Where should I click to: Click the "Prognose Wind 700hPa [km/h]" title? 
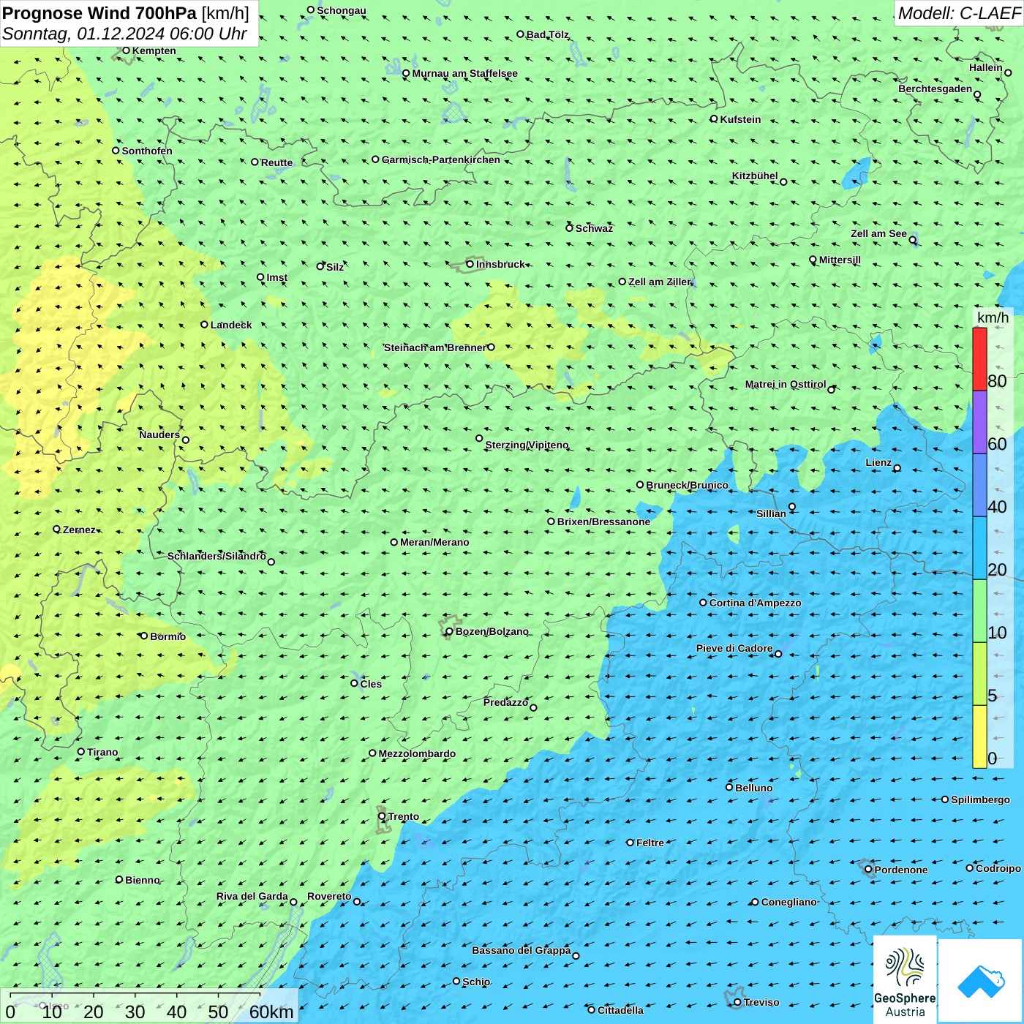pyautogui.click(x=126, y=12)
